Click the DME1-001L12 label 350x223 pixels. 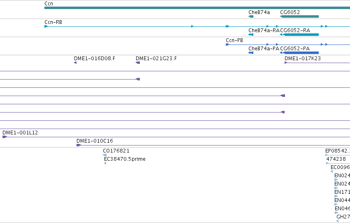(x=20, y=133)
